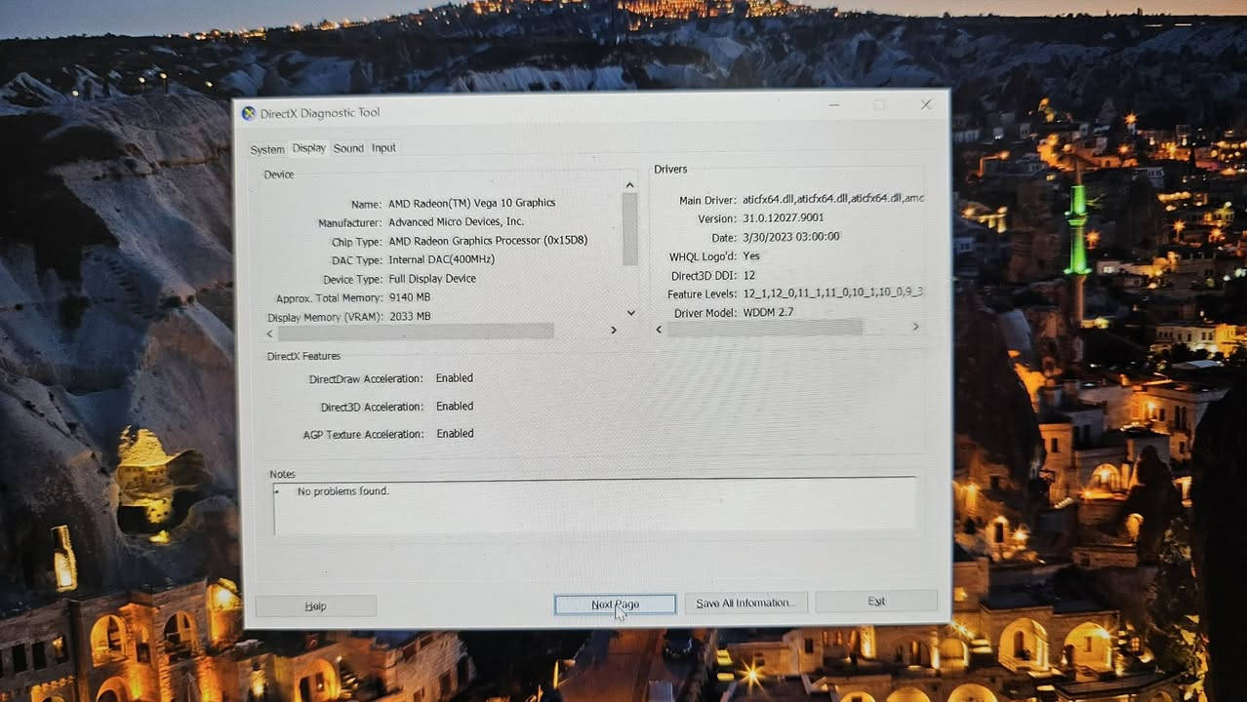This screenshot has height=702, width=1247.
Task: Minimize the DirectX Diagnostic Tool window
Action: point(834,104)
